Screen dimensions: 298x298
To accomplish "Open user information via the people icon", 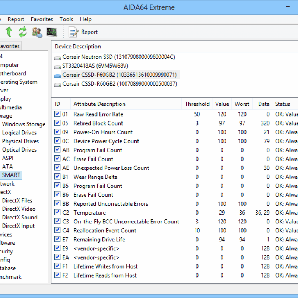I will point(36,32).
